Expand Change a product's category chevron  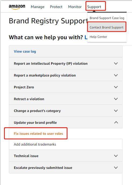[x=116, y=111]
